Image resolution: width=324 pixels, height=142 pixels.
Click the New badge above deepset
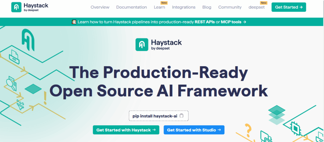(x=264, y=3)
